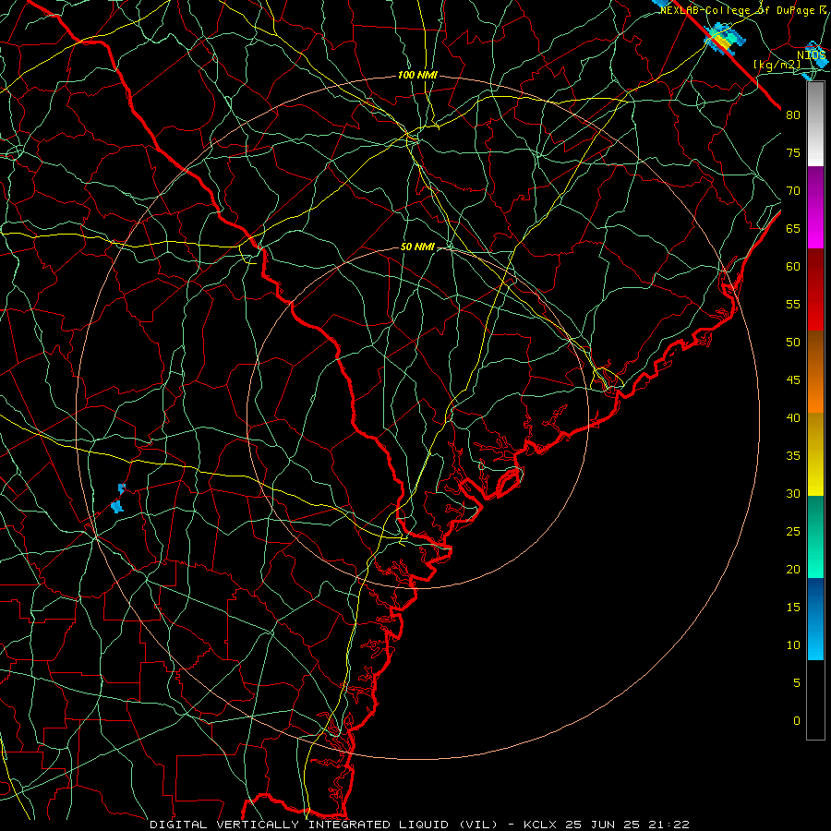Click the NIDS label above the scale

pos(812,54)
